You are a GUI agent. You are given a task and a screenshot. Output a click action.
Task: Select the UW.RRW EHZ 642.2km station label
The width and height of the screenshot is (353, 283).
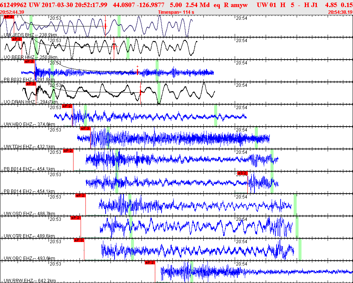point(30,280)
